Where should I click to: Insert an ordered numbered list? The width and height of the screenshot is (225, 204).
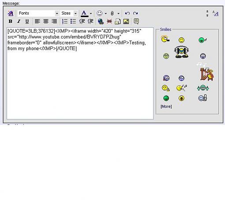pyautogui.click(x=65, y=22)
